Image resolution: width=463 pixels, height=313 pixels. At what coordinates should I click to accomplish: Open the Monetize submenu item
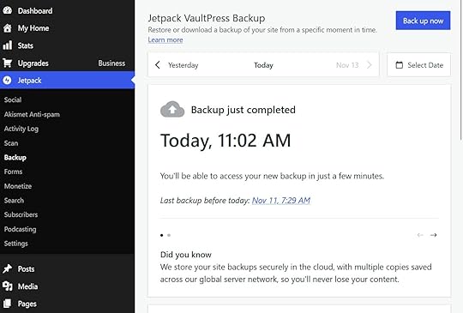(x=18, y=186)
